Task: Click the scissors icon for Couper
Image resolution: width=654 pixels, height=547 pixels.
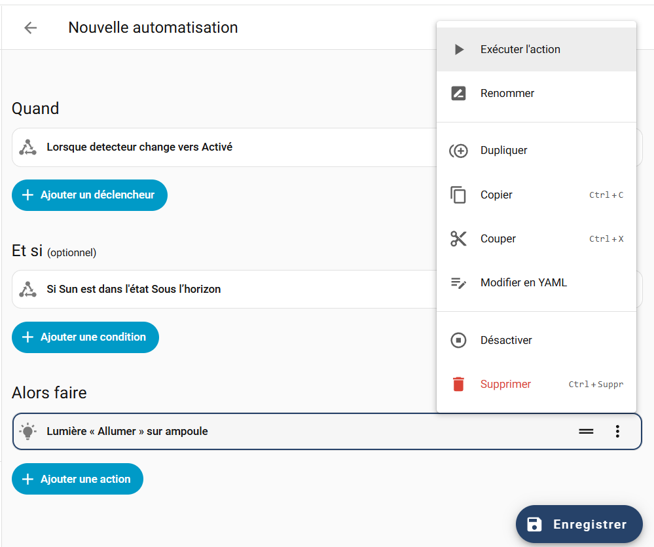Action: 458,239
